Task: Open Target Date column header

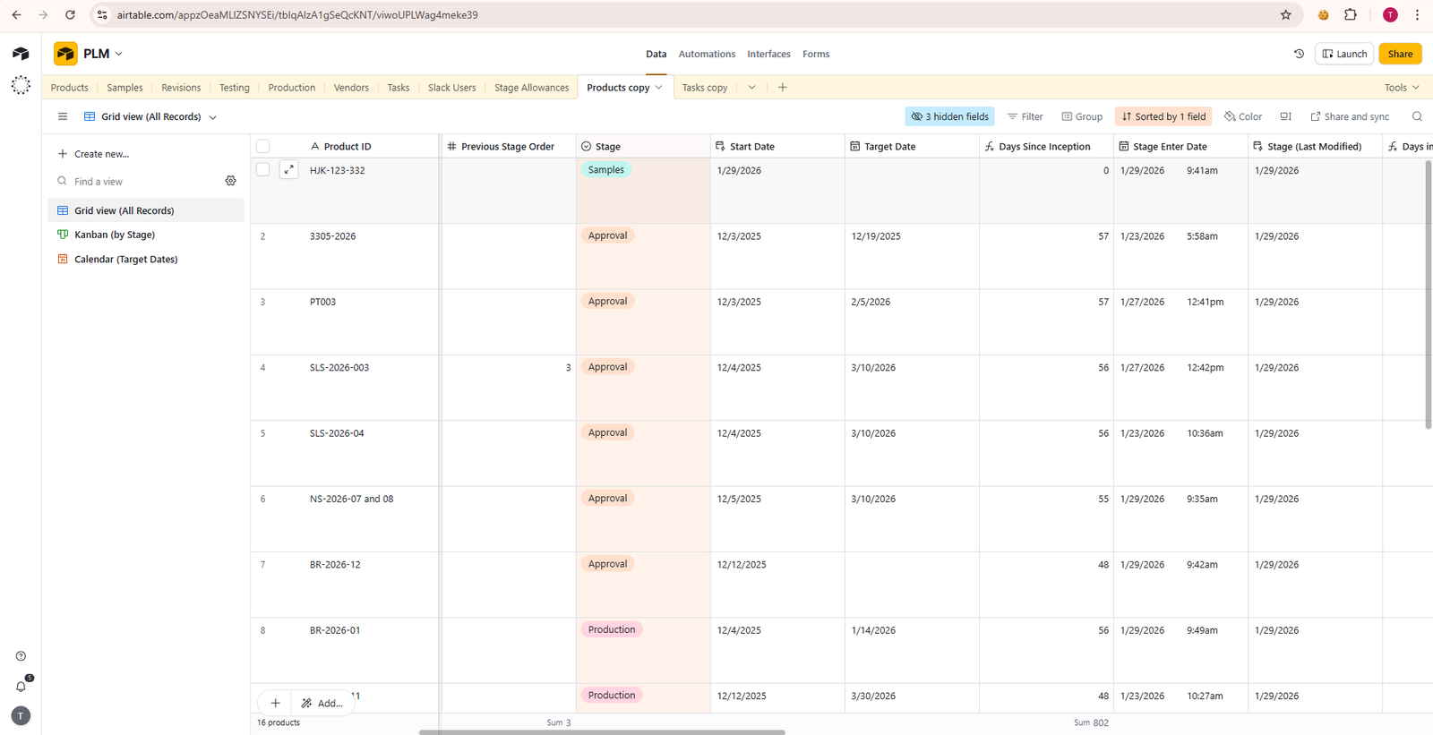Action: click(912, 147)
